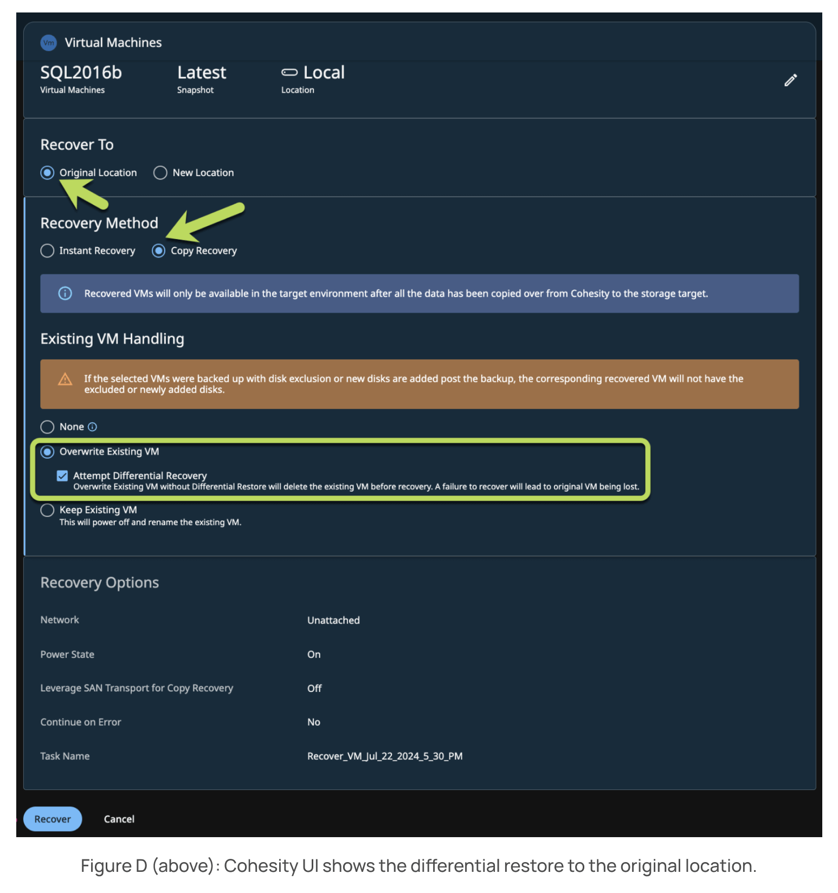The height and width of the screenshot is (893, 838).
Task: Choose New Location radio option
Action: (x=160, y=172)
